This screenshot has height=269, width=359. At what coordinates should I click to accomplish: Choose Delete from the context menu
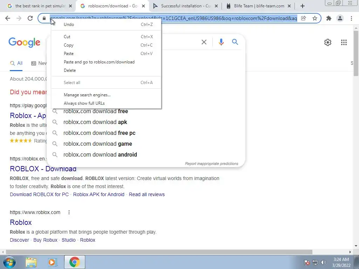[106, 70]
